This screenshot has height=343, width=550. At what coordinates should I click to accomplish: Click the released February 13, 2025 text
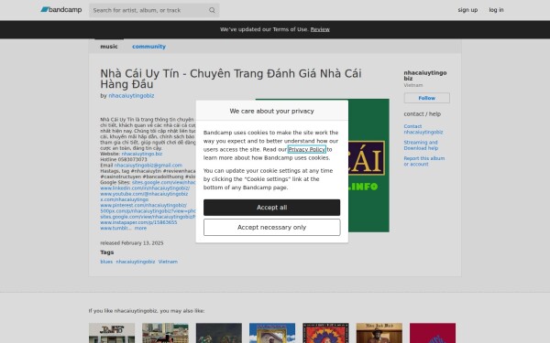click(131, 243)
